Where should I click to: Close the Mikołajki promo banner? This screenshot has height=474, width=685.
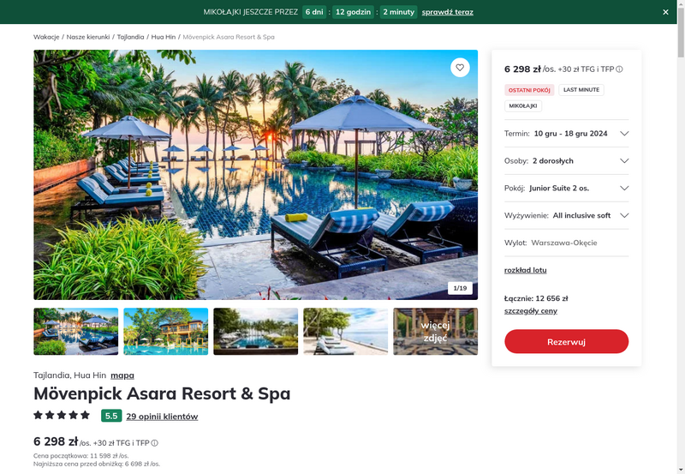665,12
